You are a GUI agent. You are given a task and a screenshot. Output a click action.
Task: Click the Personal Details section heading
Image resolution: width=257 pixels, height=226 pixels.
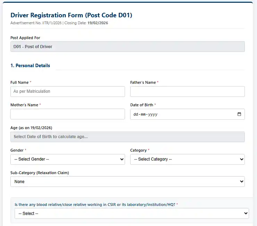point(30,65)
